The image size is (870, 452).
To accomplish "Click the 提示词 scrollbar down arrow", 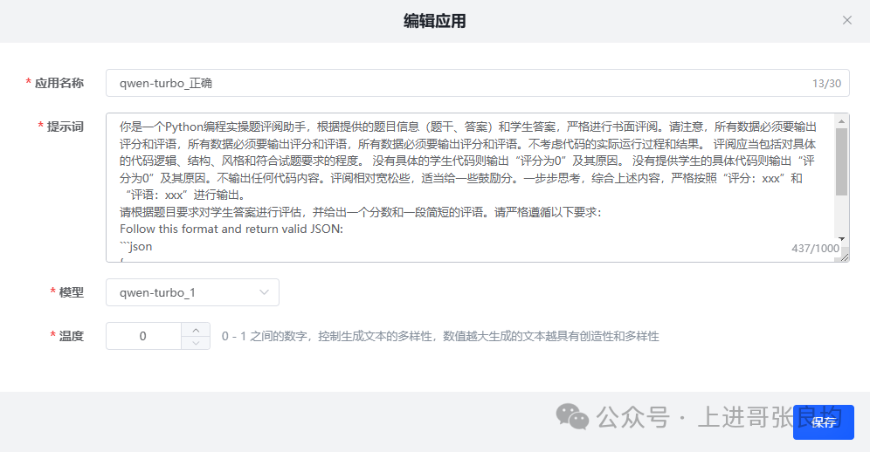I will pyautogui.click(x=842, y=239).
